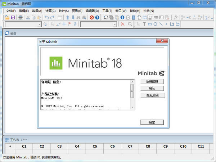Click the blue Help question mark icon
216x162 pixels.
(x=97, y=18)
